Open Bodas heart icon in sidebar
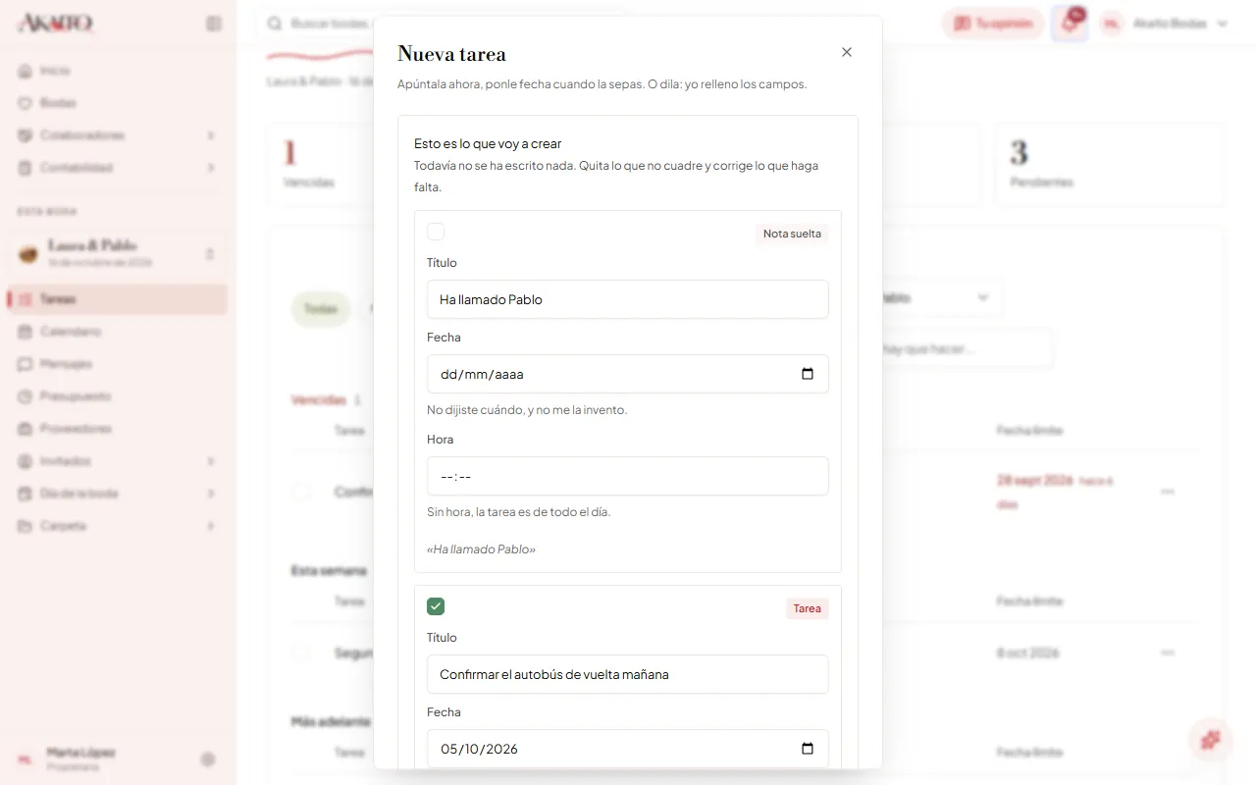This screenshot has height=785, width=1256. 26,103
